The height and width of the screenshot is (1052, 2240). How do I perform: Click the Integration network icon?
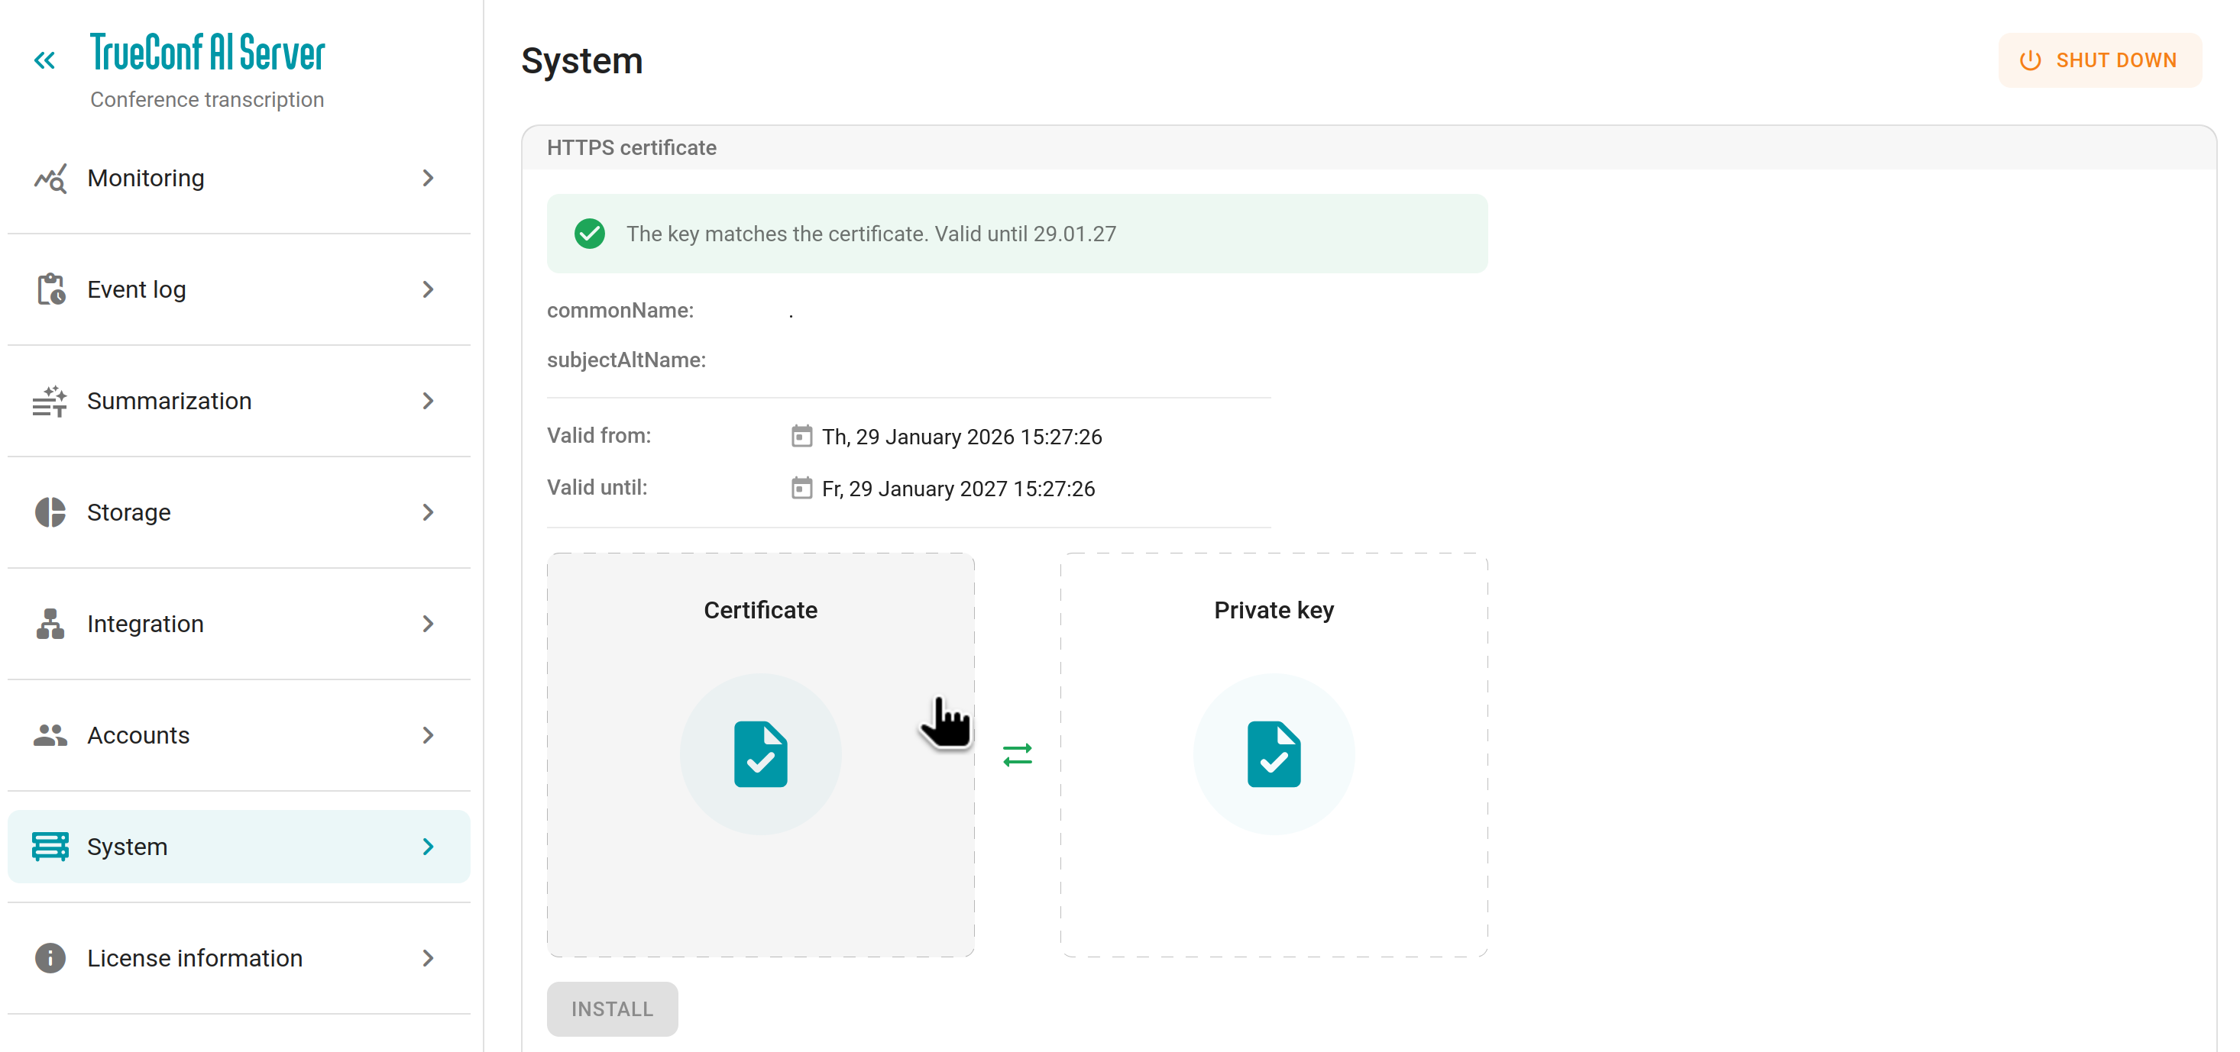pyautogui.click(x=50, y=624)
